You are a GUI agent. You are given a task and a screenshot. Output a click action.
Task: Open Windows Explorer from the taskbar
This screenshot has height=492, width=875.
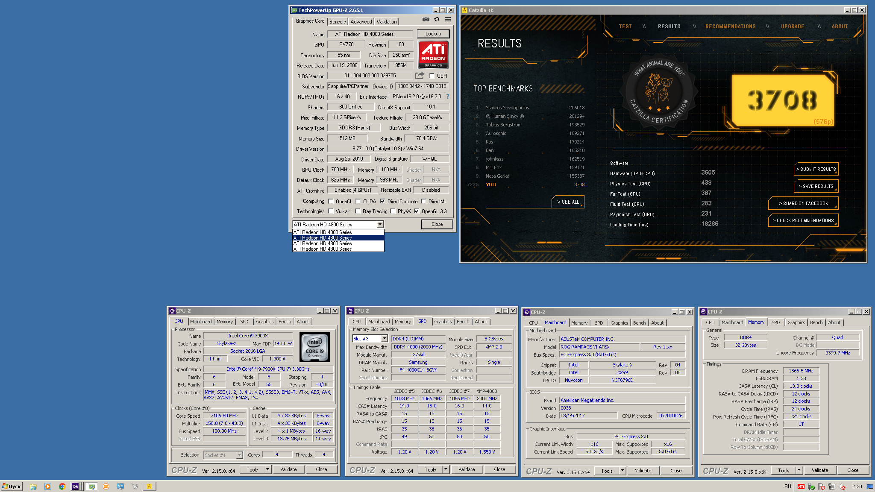[x=33, y=486]
